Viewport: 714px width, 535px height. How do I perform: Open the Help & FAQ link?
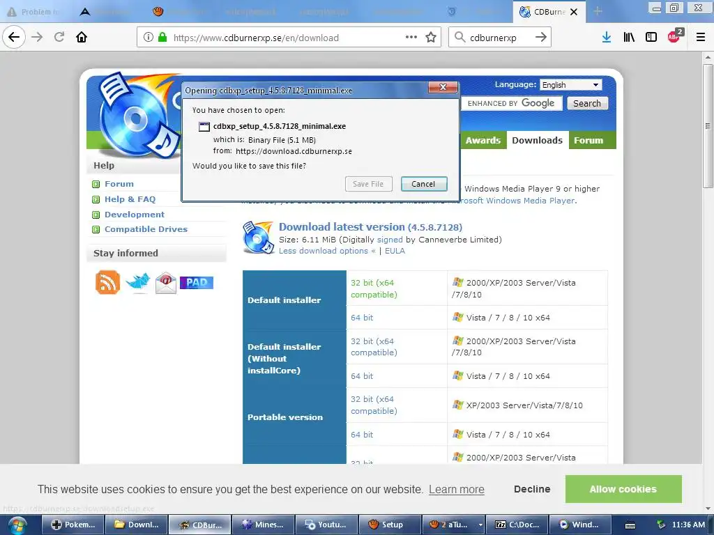[x=130, y=199]
